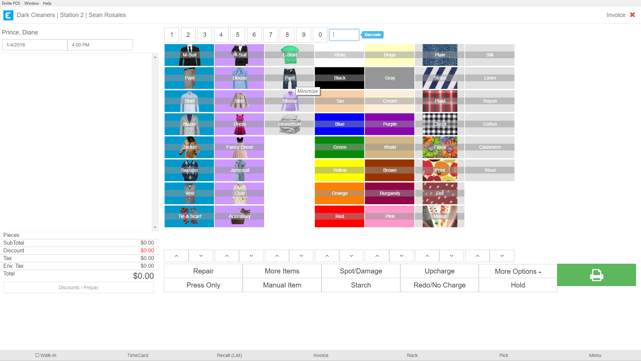
Task: Click up chevron under fabric column
Action: pos(477,256)
